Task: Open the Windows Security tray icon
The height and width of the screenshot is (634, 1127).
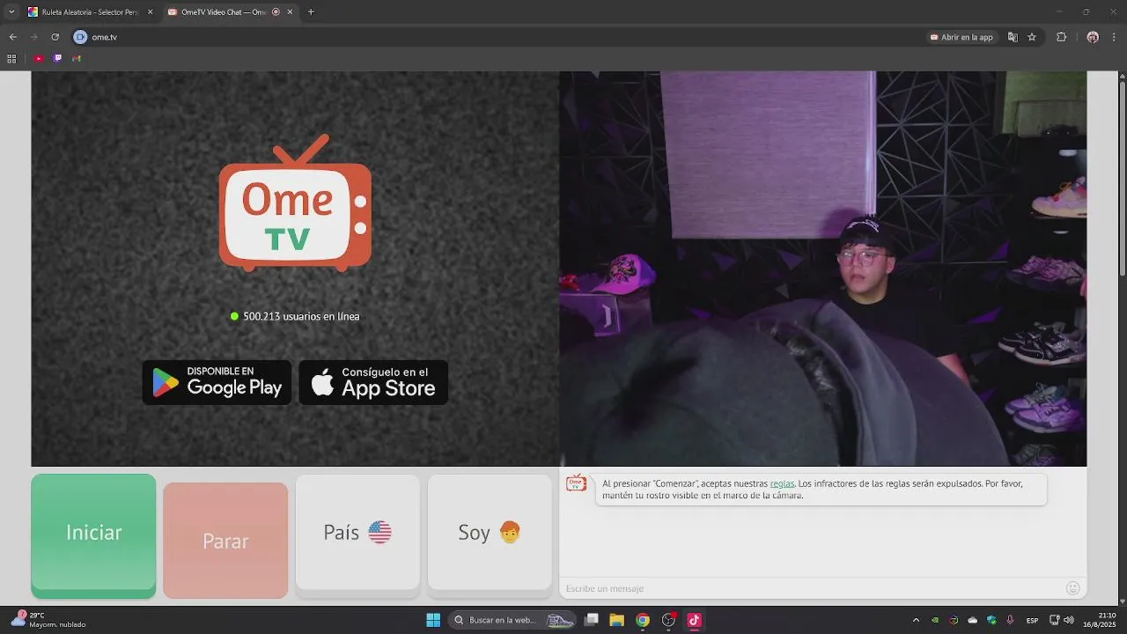Action: pyautogui.click(x=991, y=620)
